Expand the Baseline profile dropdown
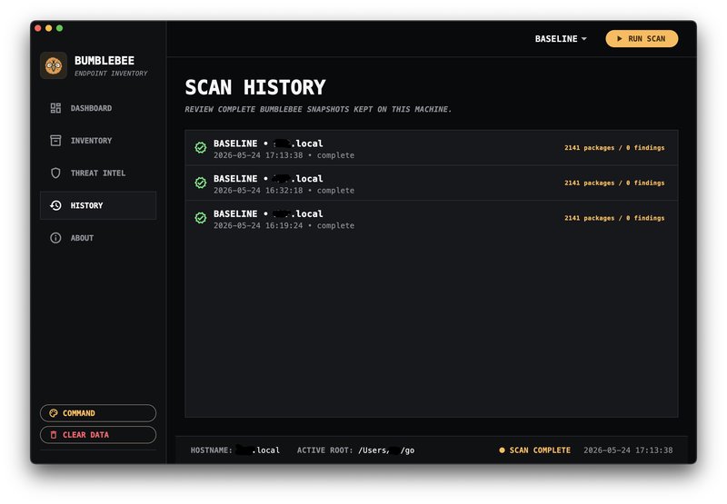 point(561,38)
